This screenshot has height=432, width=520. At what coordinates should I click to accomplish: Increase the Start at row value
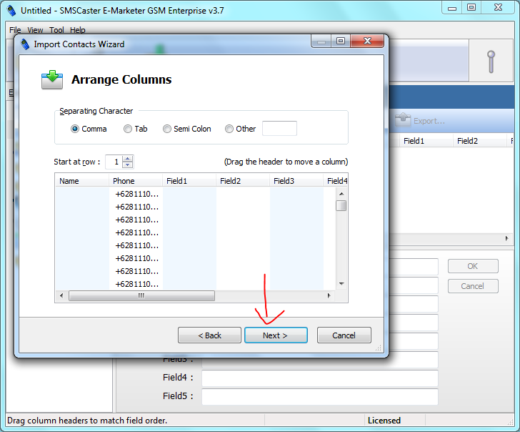(x=128, y=159)
